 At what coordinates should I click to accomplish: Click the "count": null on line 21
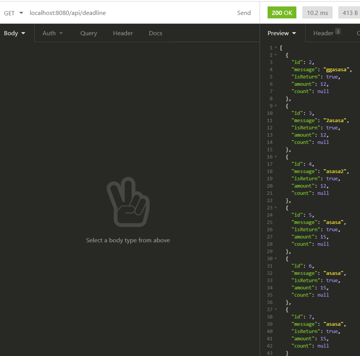310,193
